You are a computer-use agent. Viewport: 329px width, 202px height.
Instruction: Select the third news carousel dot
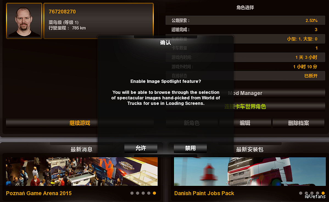pyautogui.click(x=143, y=193)
